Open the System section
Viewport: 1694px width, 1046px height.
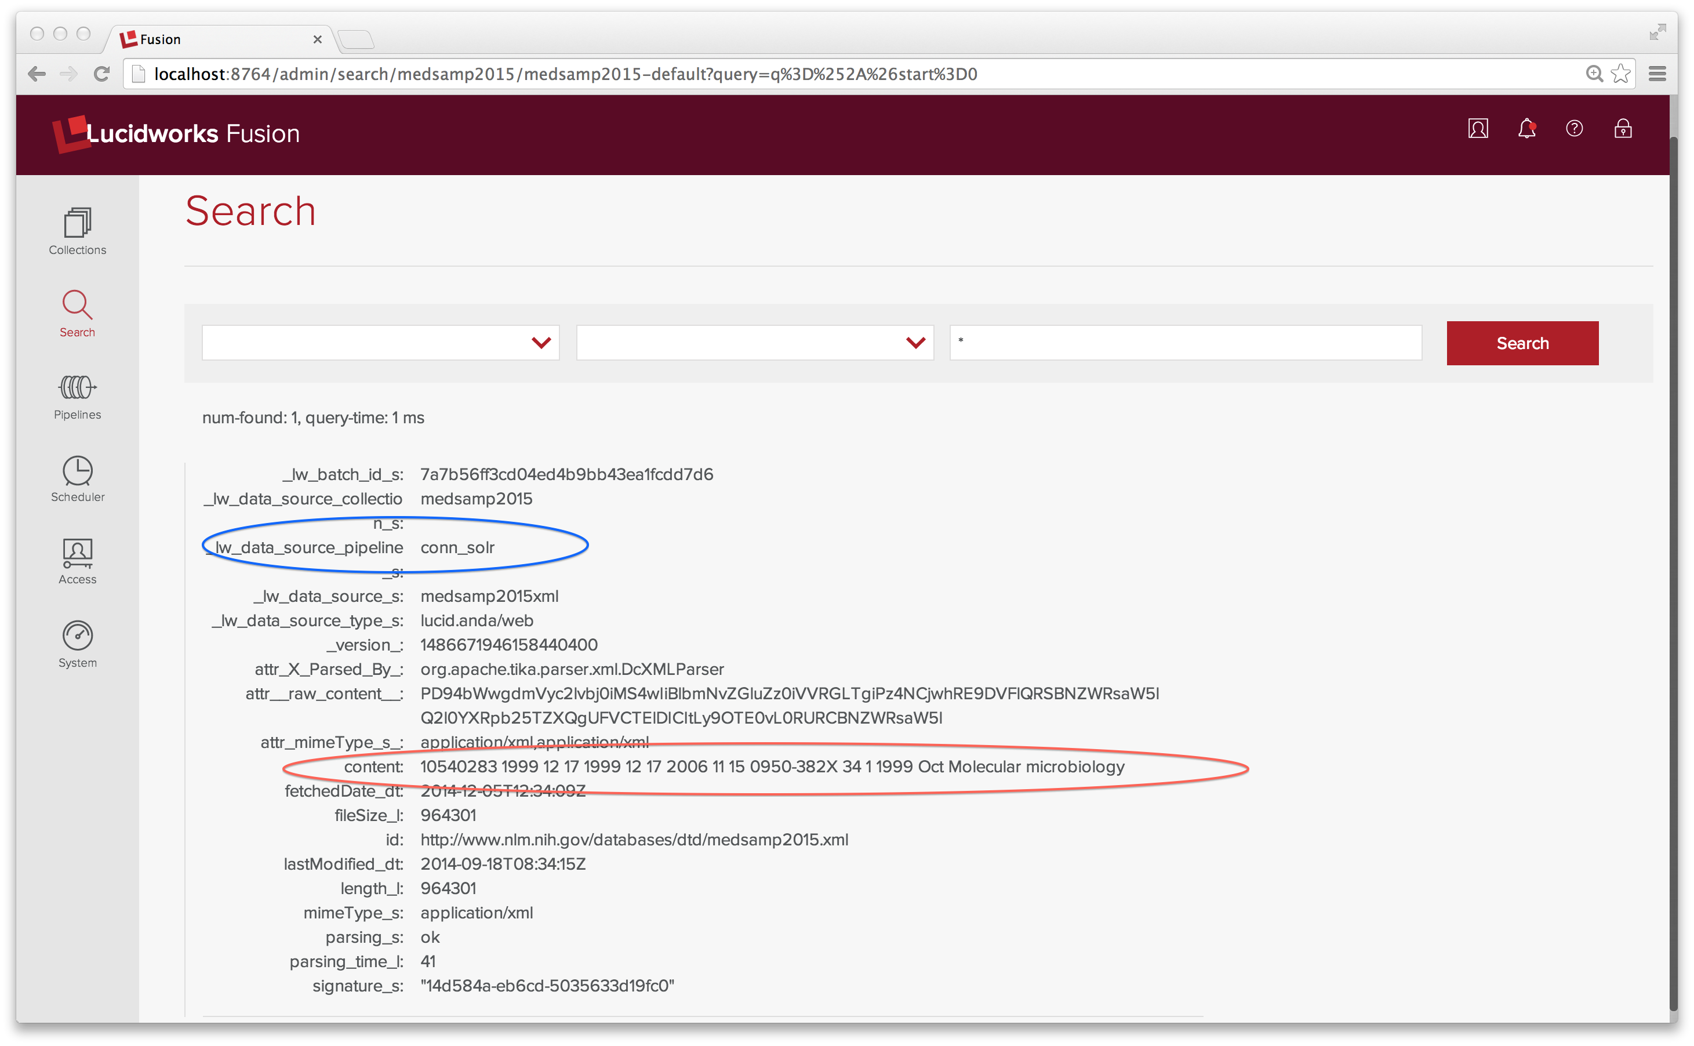pyautogui.click(x=78, y=644)
